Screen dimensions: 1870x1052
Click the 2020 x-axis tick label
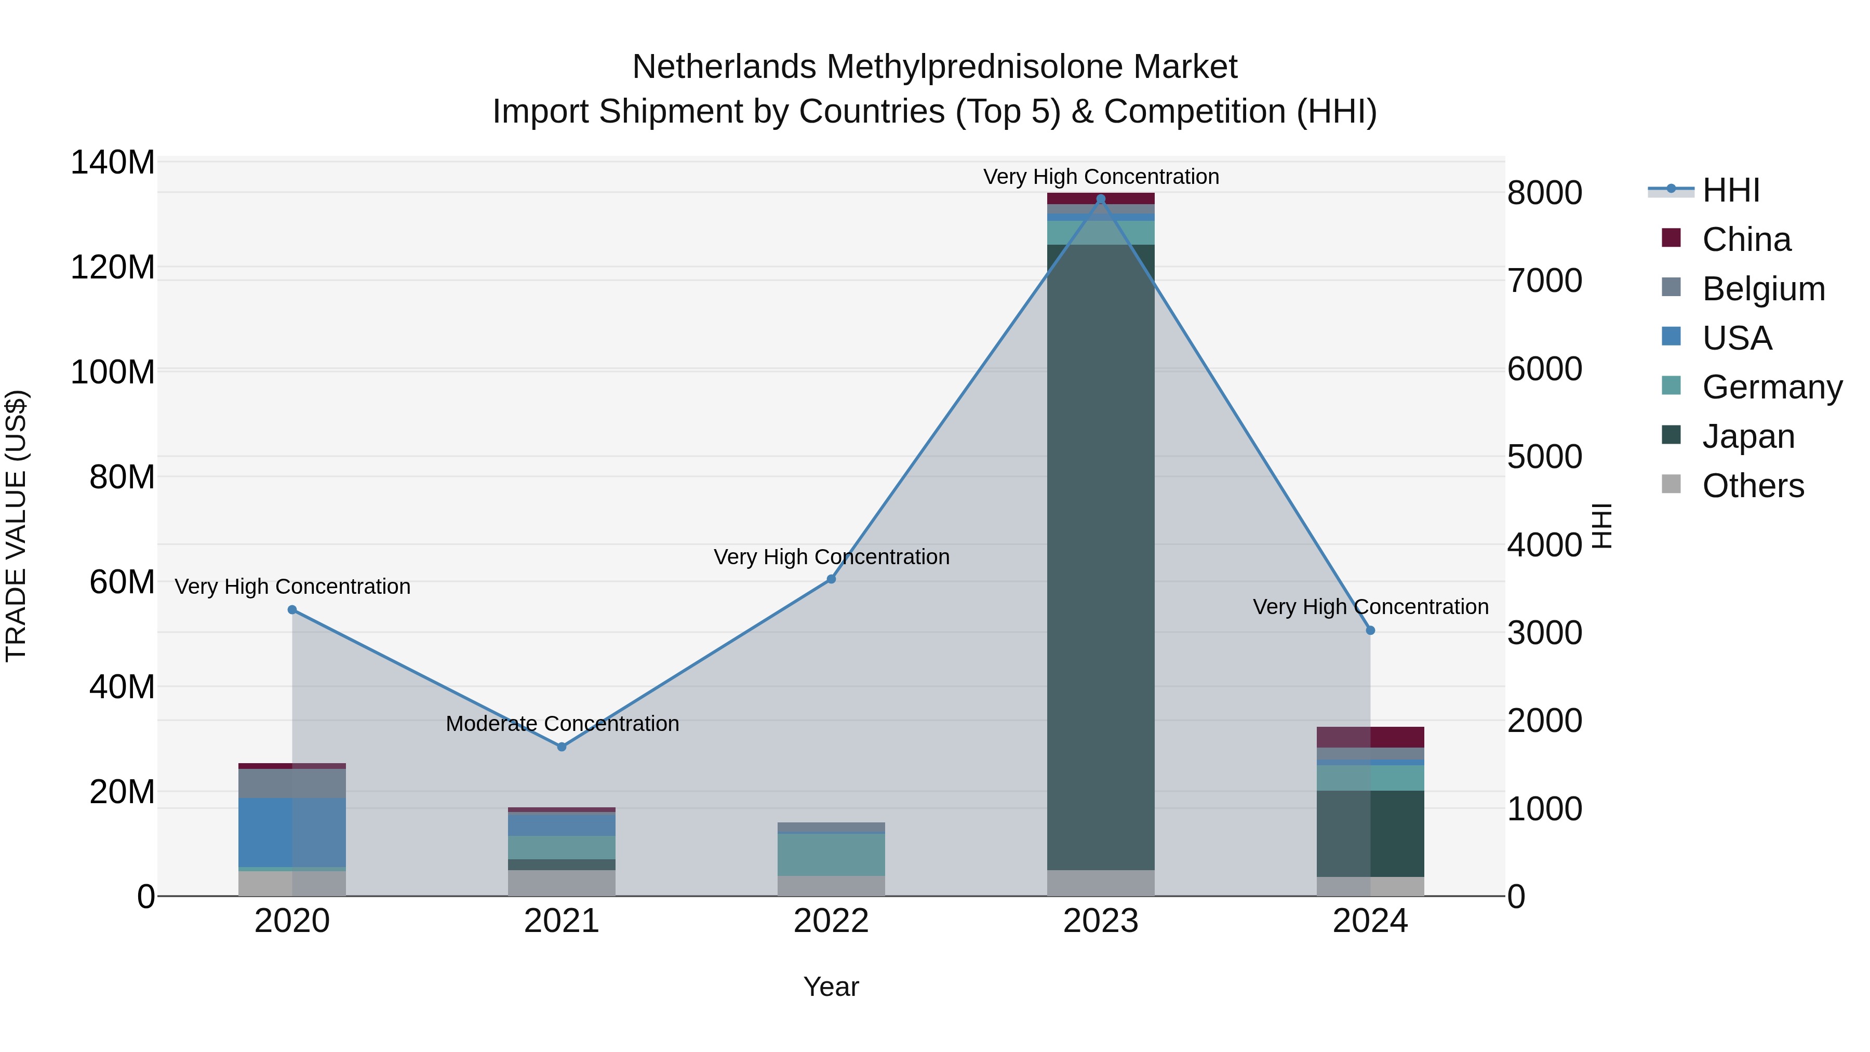[292, 921]
